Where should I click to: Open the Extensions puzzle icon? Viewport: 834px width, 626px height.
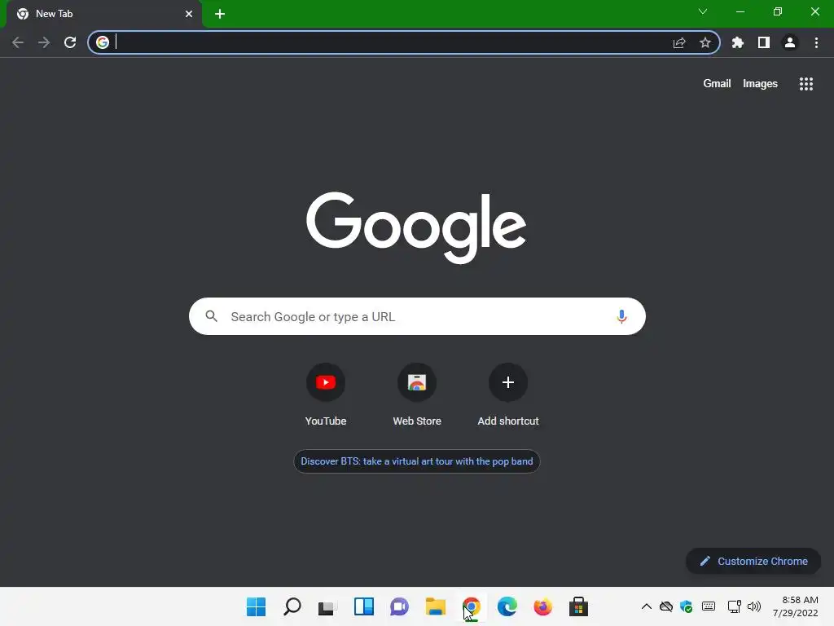click(738, 42)
